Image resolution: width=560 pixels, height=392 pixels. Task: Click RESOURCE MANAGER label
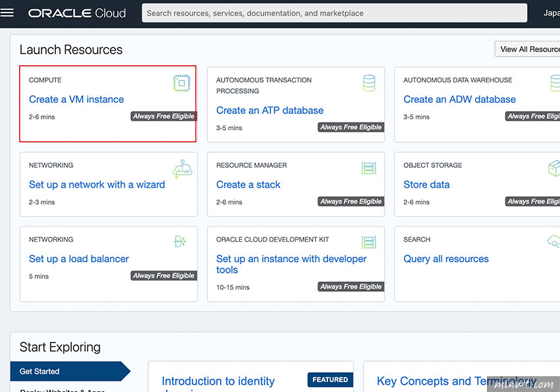(252, 165)
